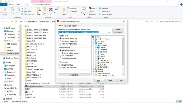Click the dialog New folder button
The image size is (183, 103).
[118, 33]
